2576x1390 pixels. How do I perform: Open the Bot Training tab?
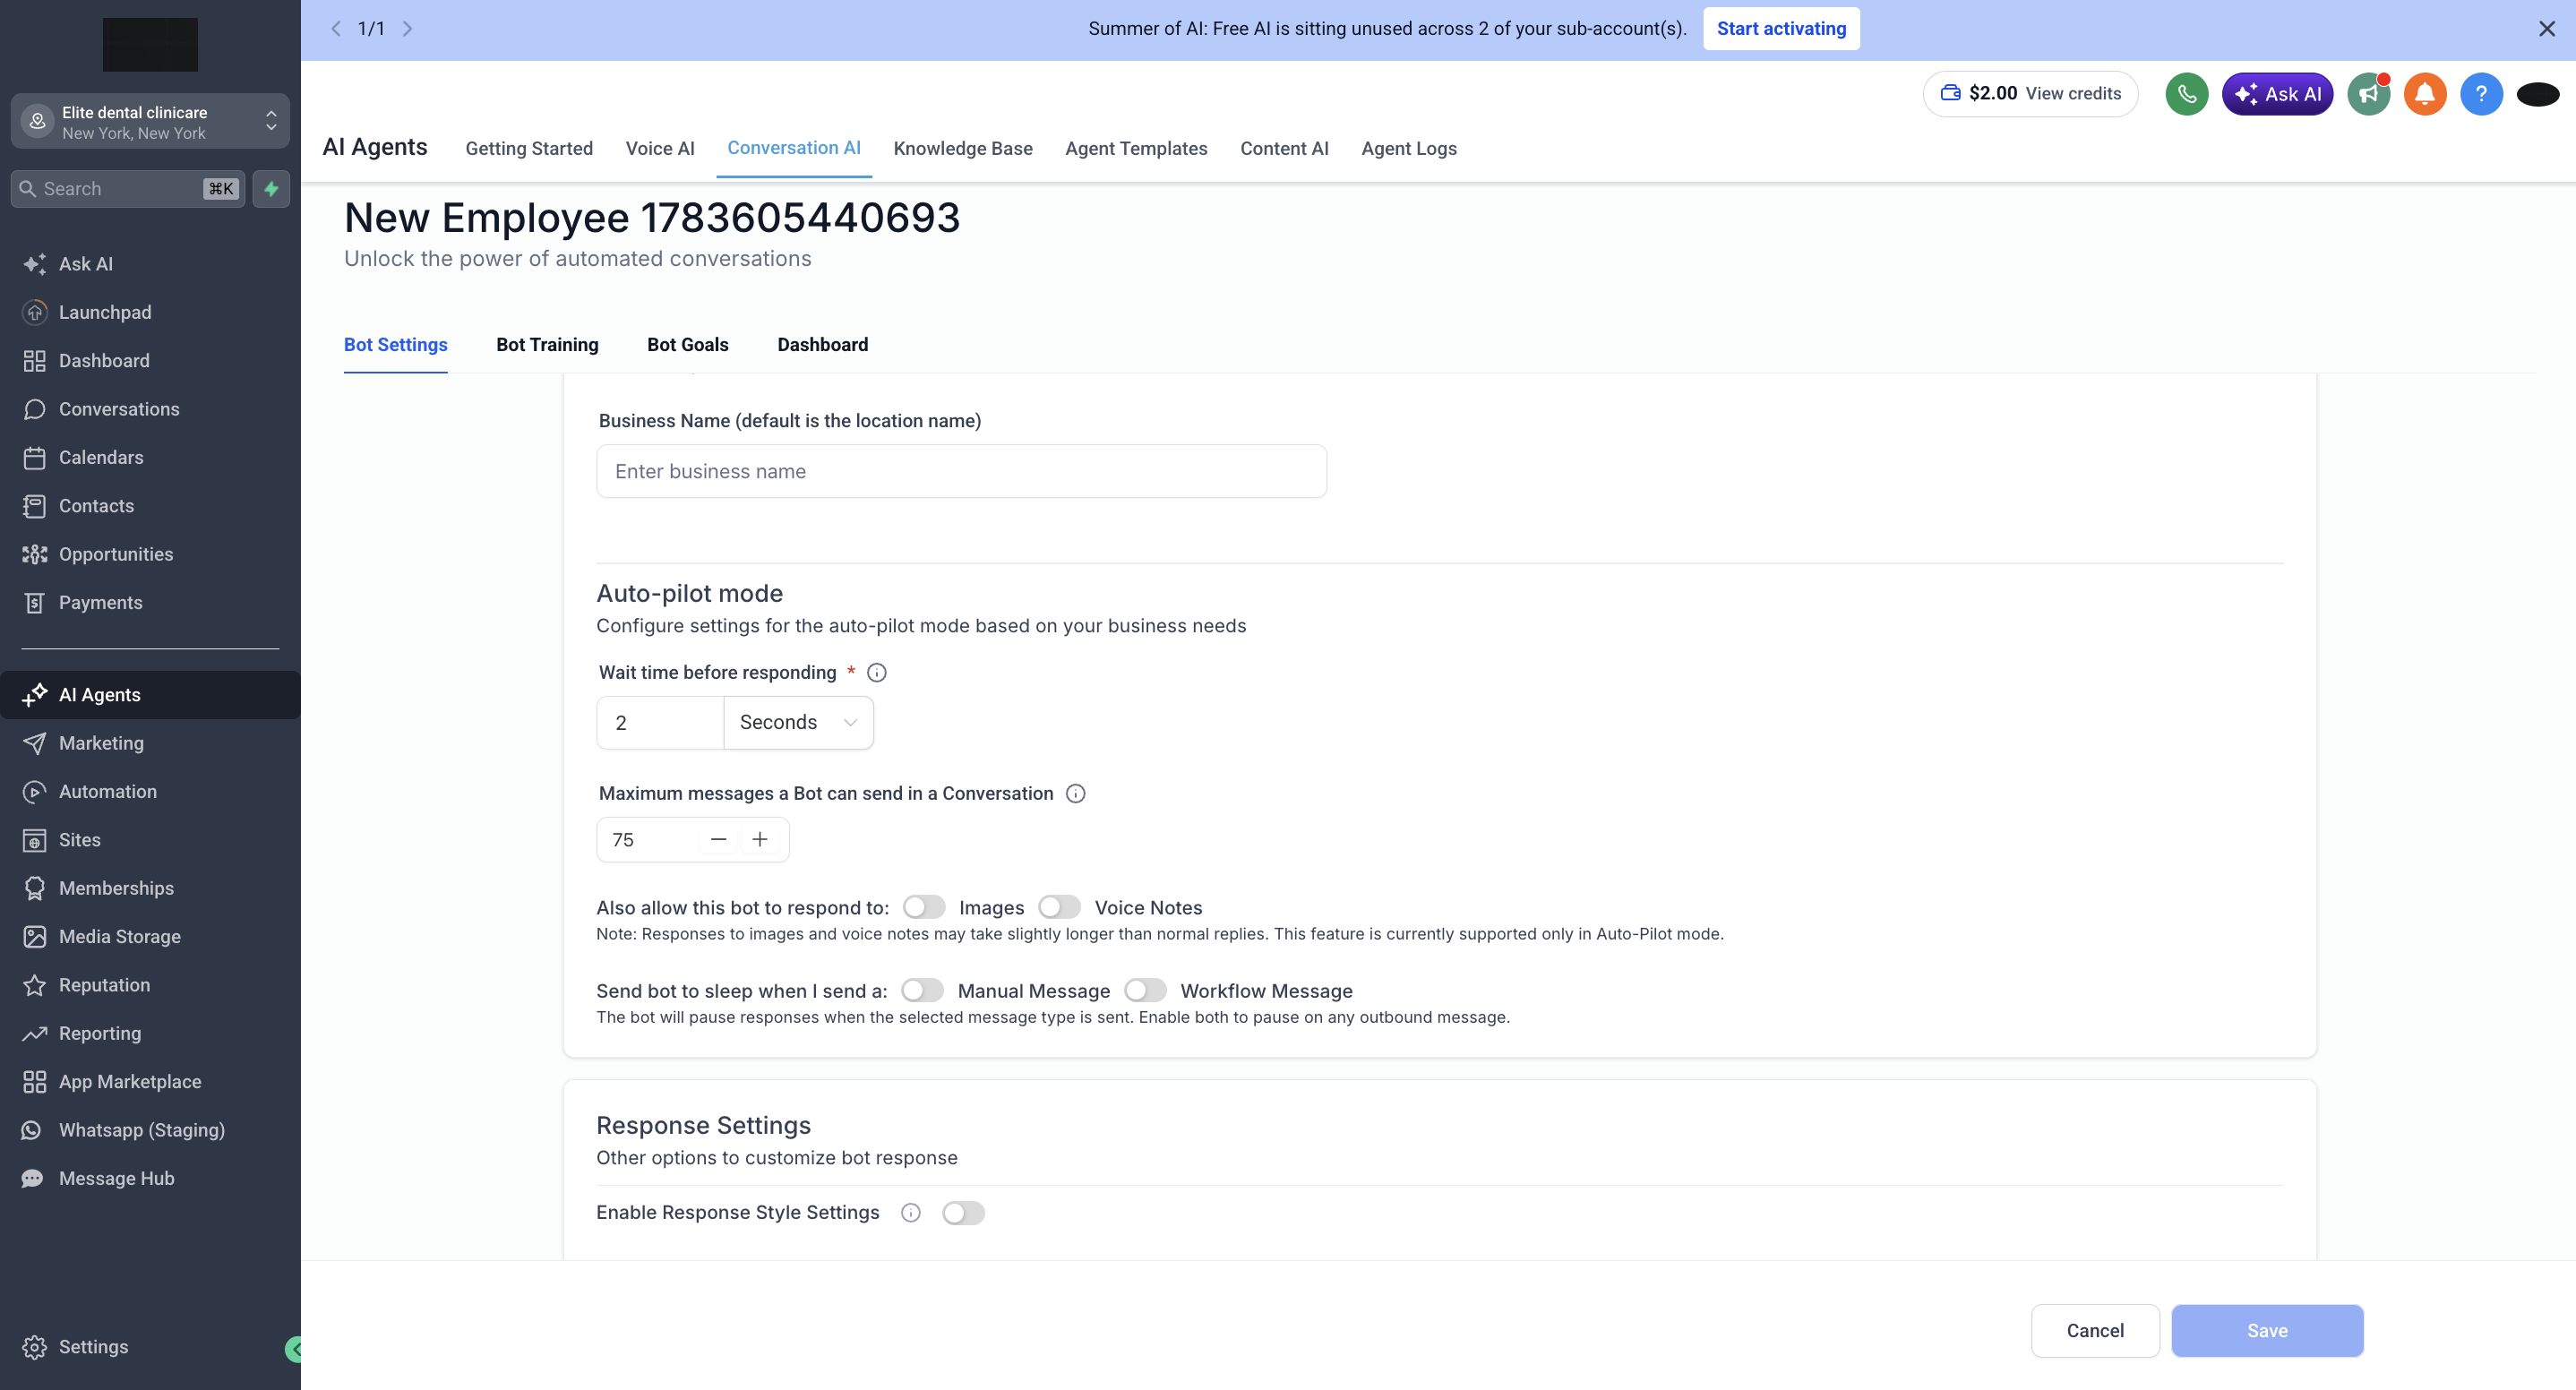pos(547,345)
